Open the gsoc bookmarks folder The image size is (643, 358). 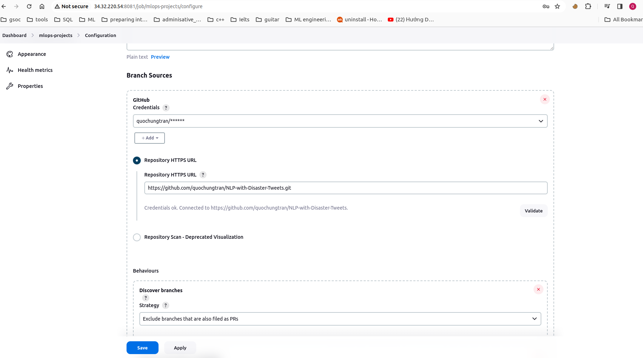pos(11,20)
